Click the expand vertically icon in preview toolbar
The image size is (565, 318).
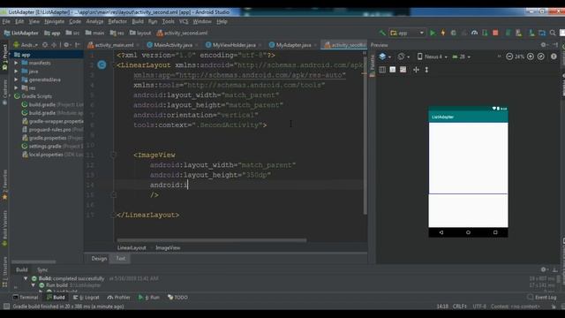[x=426, y=70]
